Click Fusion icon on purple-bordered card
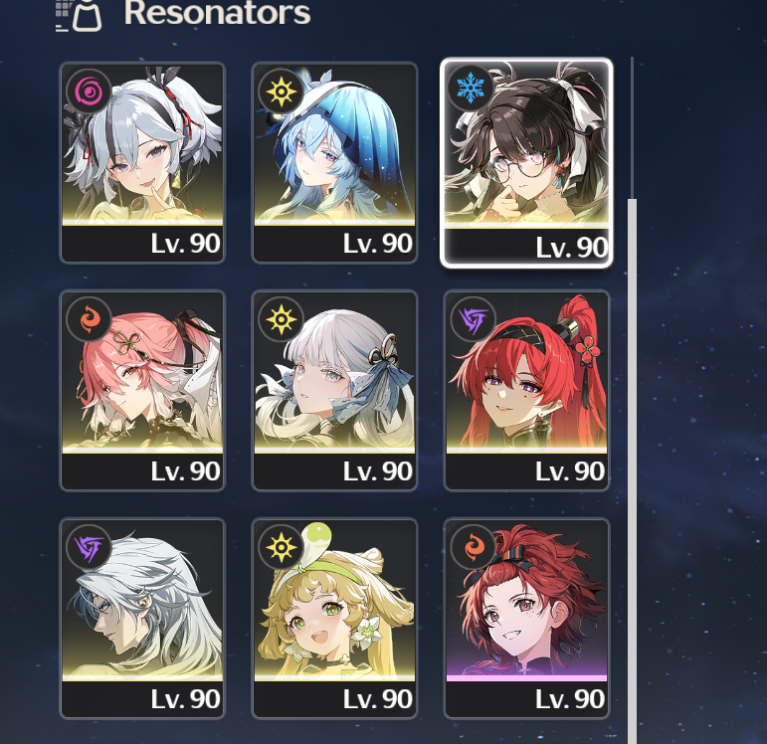The height and width of the screenshot is (744, 767). (x=473, y=547)
